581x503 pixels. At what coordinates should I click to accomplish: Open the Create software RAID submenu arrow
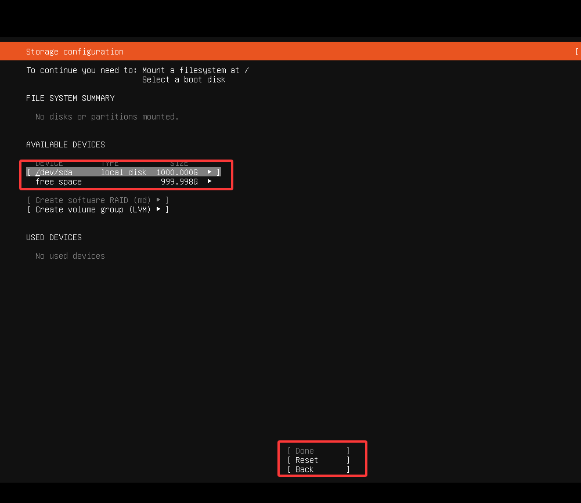(158, 200)
